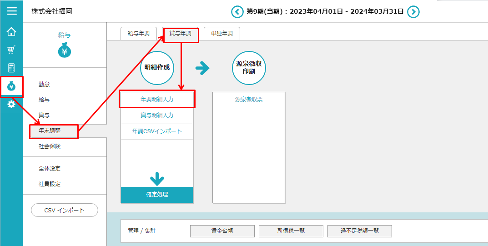Go to previous fiscal period arrow
Viewport: 488px width, 246px height.
(237, 12)
